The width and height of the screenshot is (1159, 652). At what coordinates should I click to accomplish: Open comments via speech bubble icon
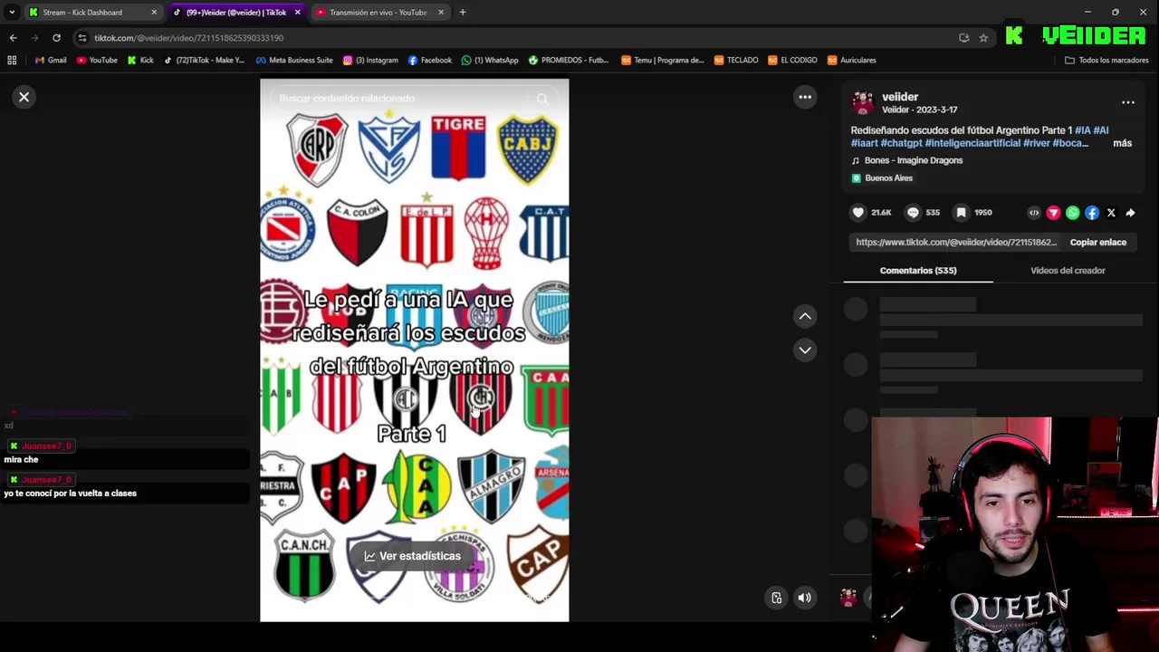pyautogui.click(x=913, y=213)
